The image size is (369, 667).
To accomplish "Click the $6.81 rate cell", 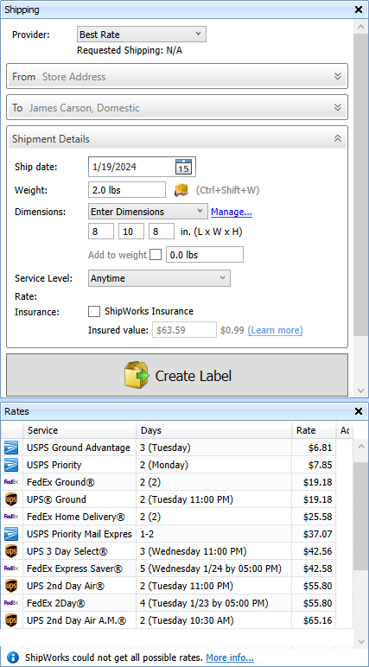I will click(314, 448).
